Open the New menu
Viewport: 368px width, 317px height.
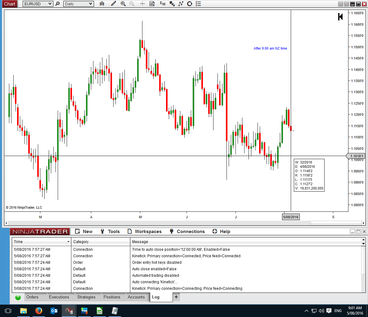[84, 231]
